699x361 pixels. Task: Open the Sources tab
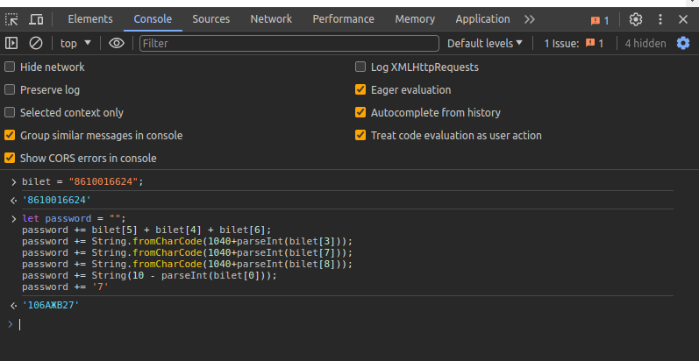210,19
